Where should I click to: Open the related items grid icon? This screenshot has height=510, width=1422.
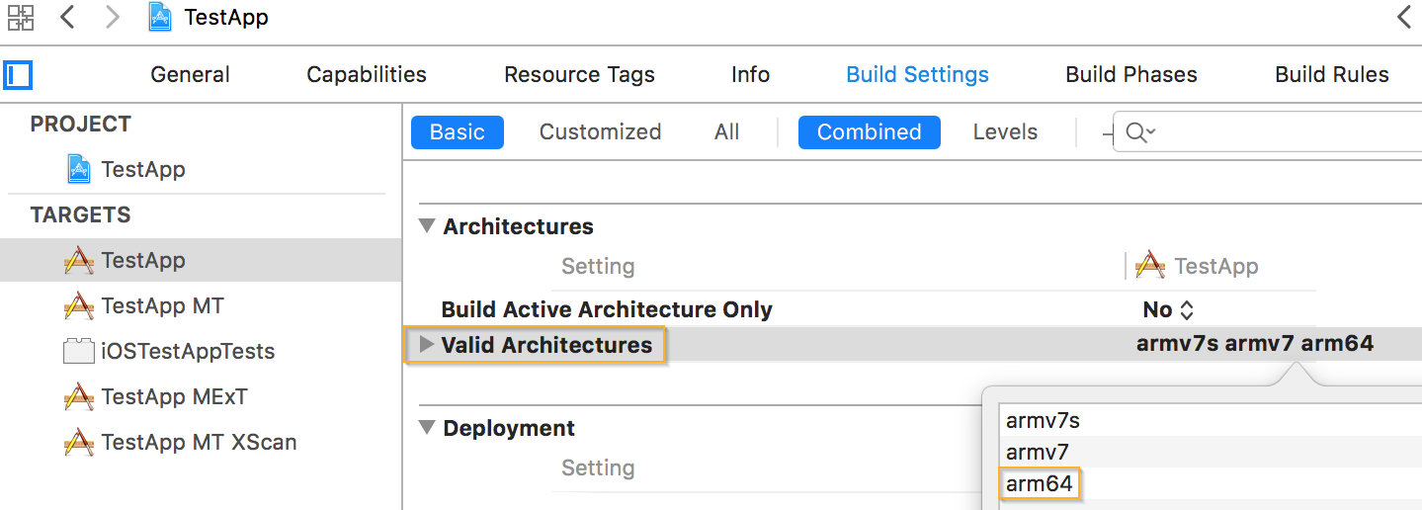tap(20, 17)
